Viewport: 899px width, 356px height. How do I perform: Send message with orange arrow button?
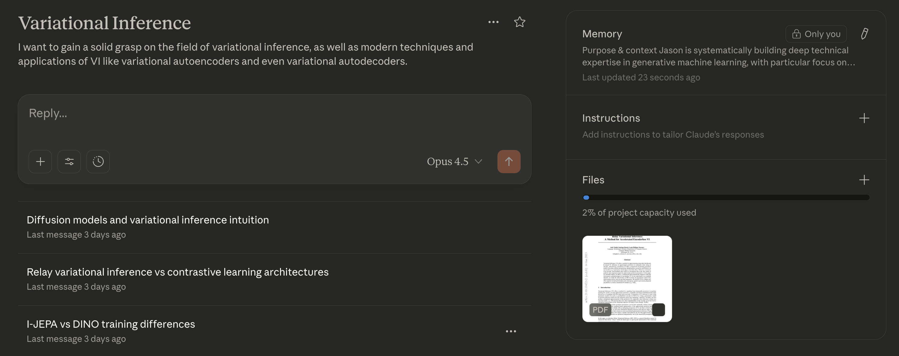(509, 161)
